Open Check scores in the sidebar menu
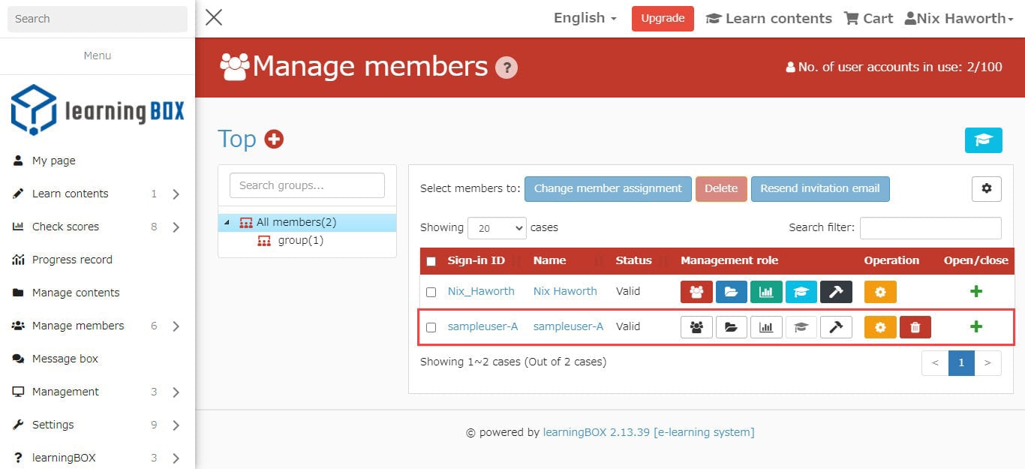The width and height of the screenshot is (1025, 469). point(66,227)
